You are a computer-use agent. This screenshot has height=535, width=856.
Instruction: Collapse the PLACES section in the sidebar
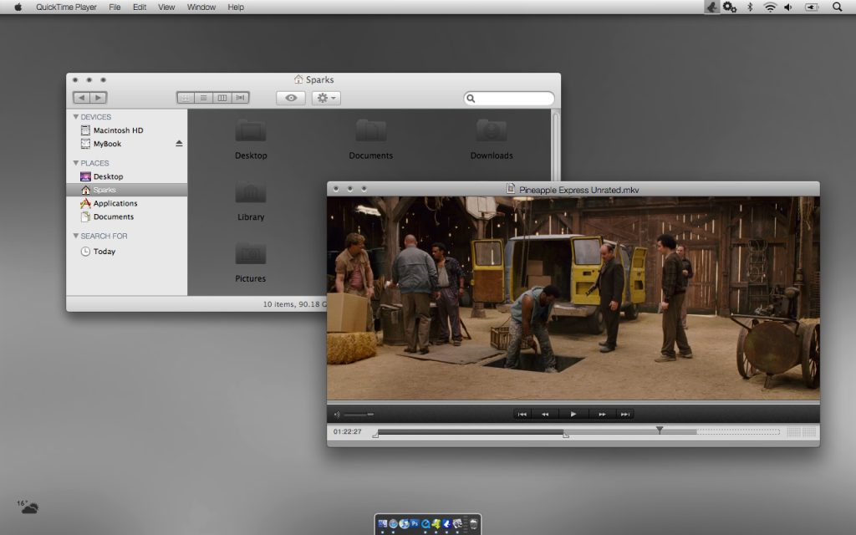pyautogui.click(x=76, y=163)
